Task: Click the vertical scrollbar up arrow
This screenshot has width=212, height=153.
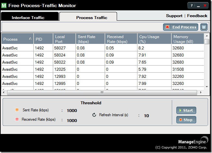Action: tap(207, 36)
